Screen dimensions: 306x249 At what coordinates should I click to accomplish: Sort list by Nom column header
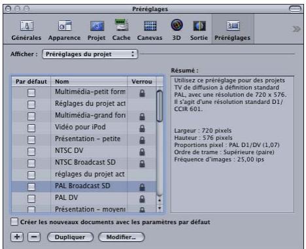[89, 82]
